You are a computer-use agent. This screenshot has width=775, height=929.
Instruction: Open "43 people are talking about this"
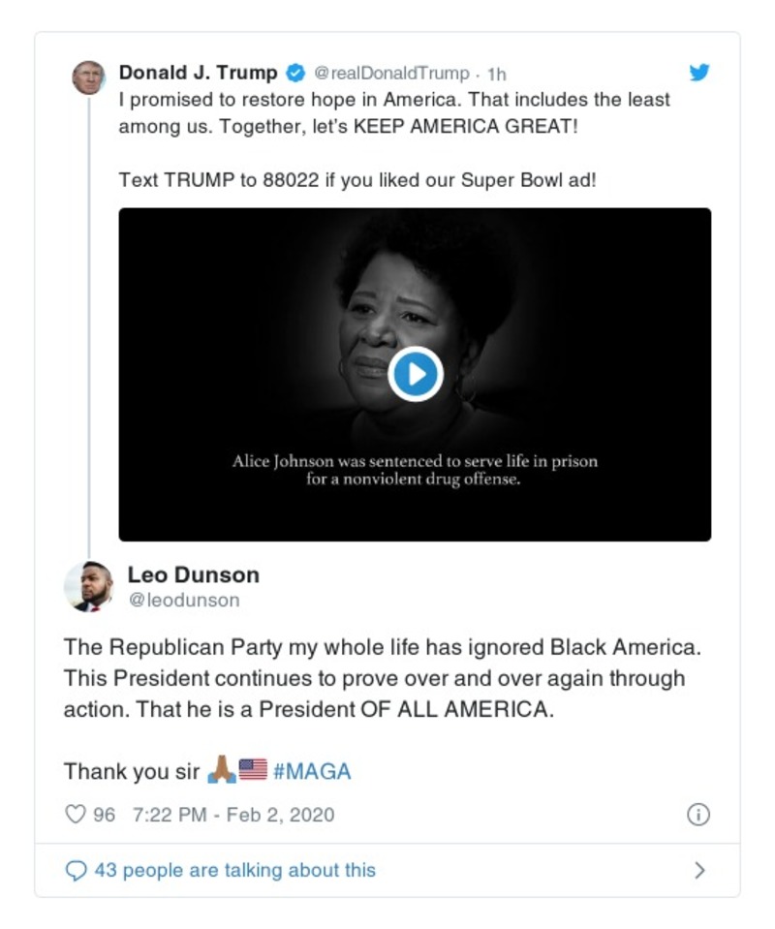[x=234, y=870]
